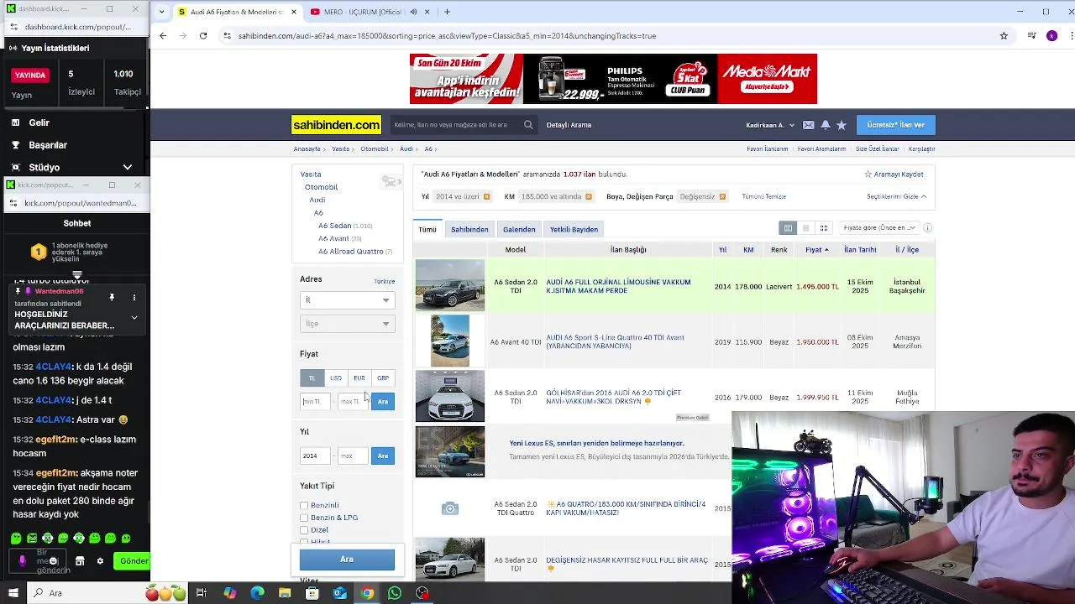Screen dimensions: 1075x604
Task: Open Gelir in the Kick dashboard
Action: click(x=39, y=122)
